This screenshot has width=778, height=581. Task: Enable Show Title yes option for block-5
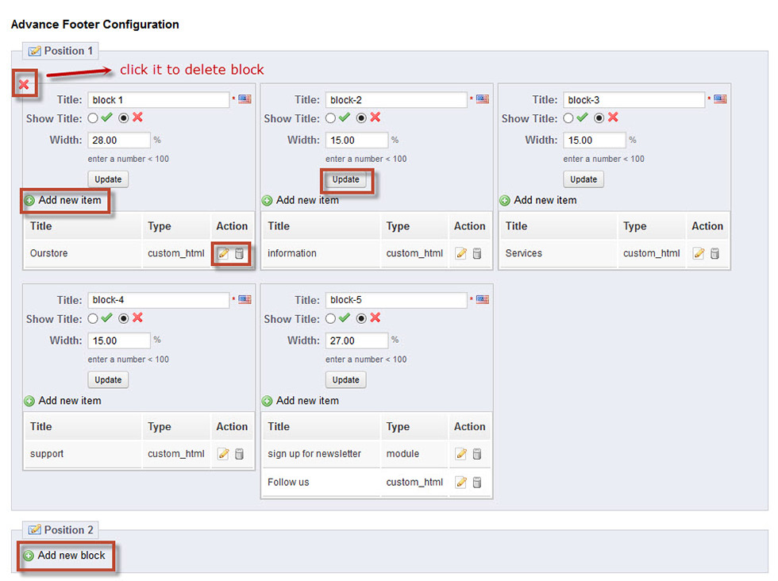[x=330, y=318]
